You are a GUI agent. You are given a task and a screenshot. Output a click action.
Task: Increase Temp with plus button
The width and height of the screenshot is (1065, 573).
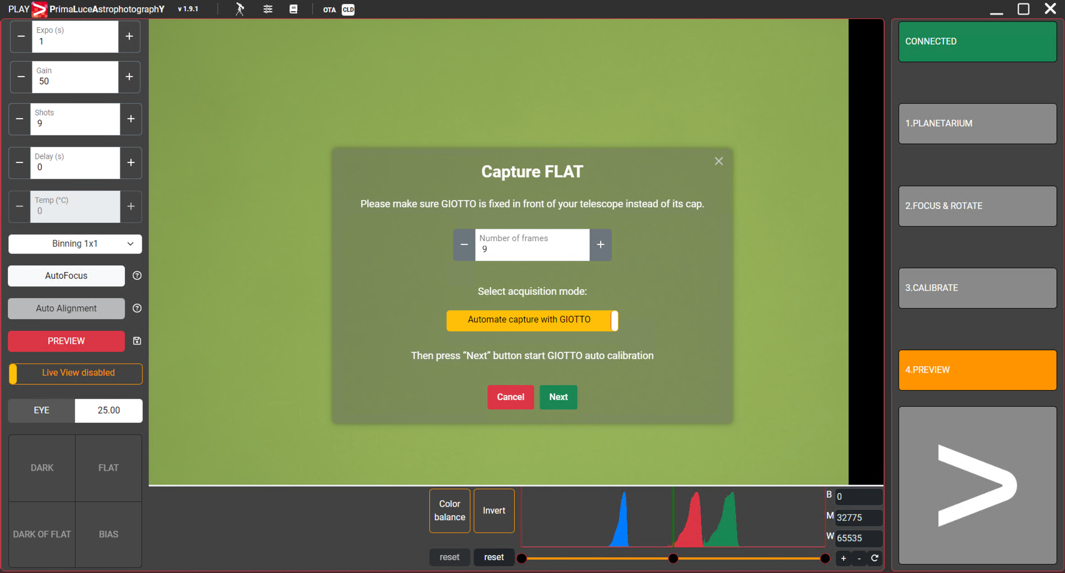point(131,207)
